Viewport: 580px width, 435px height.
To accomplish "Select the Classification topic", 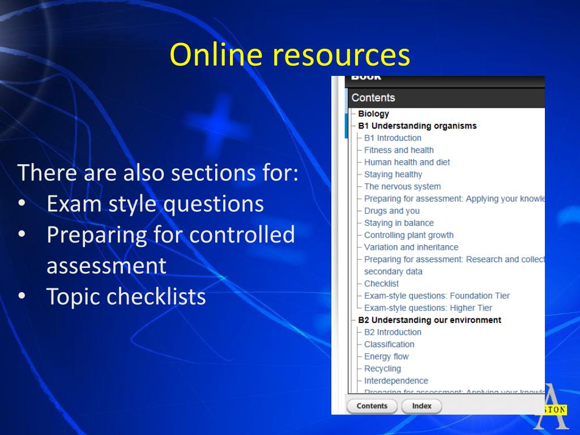I will pyautogui.click(x=389, y=344).
